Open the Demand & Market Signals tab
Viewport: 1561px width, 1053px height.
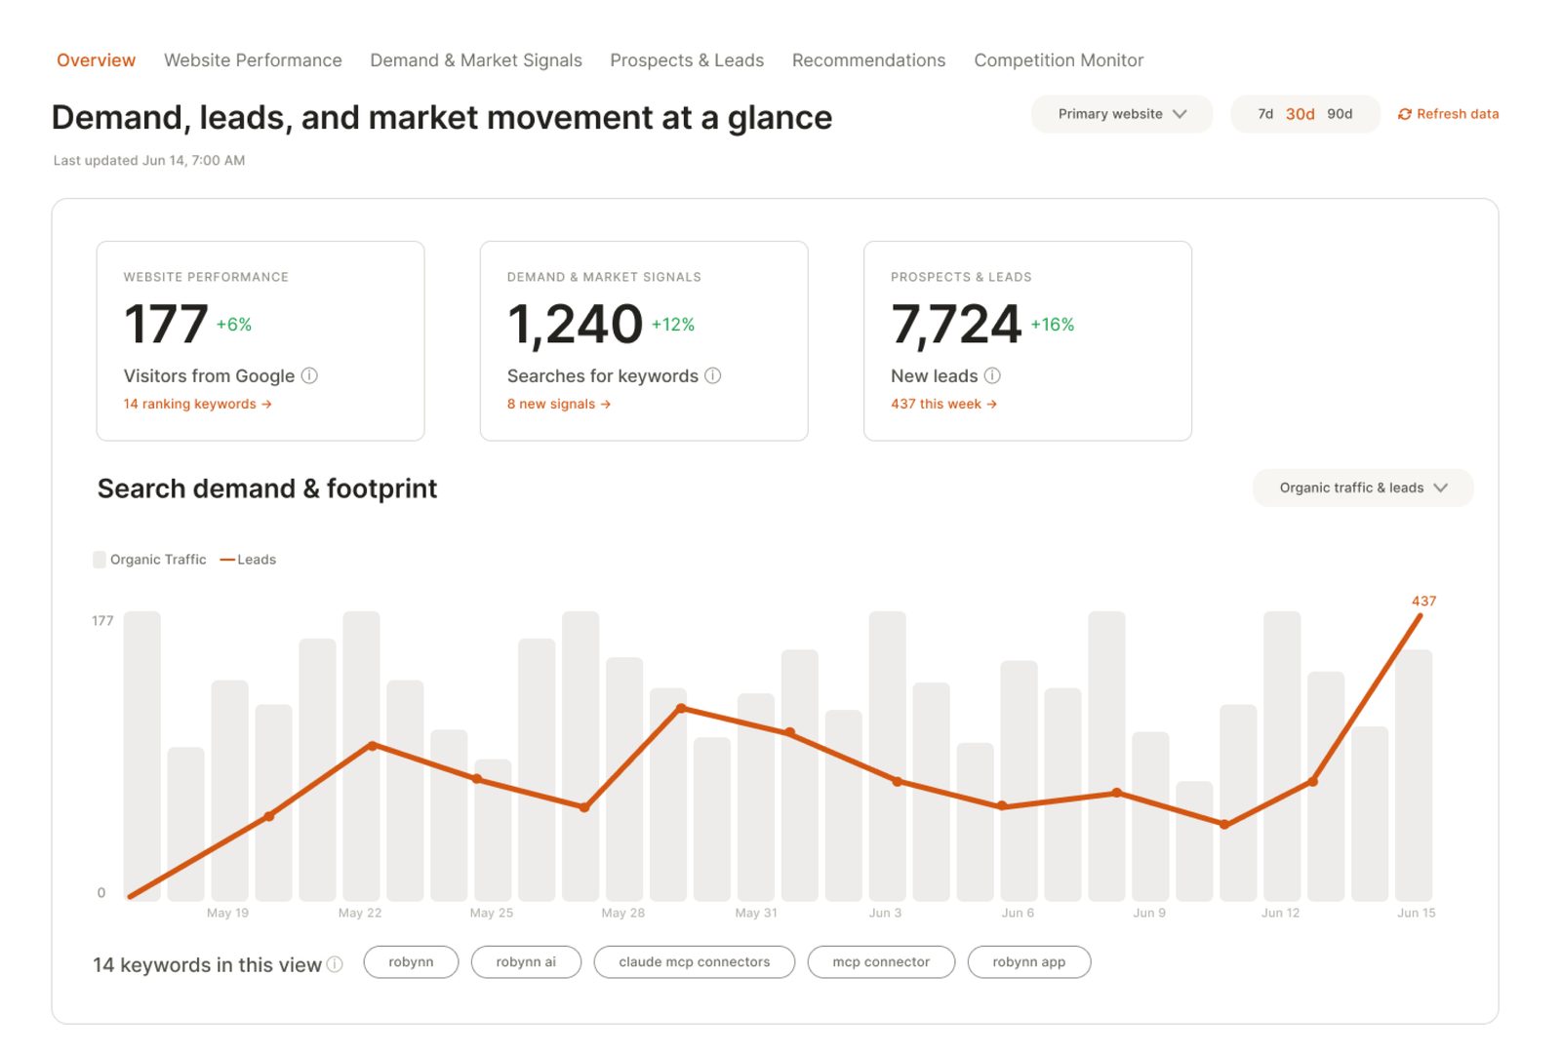pos(476,60)
